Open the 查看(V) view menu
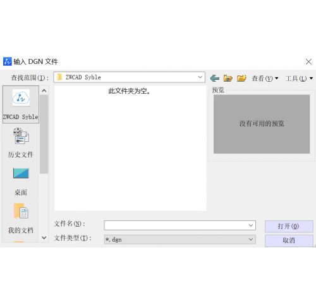The width and height of the screenshot is (316, 304). click(265, 79)
